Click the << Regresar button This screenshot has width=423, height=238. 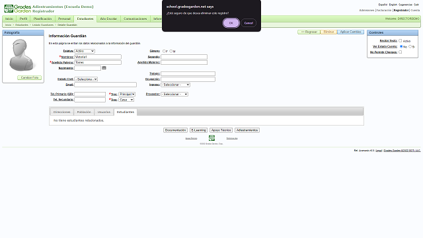[x=309, y=32]
